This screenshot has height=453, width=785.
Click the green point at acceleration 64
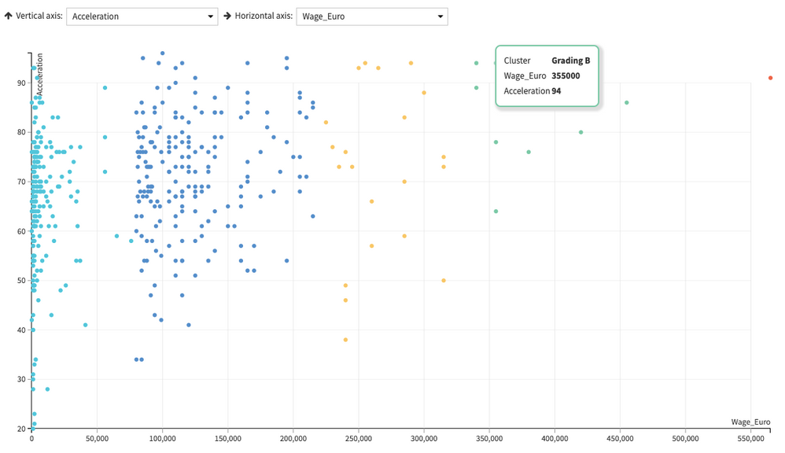tap(496, 211)
